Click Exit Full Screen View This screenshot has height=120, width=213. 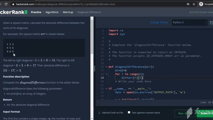tap(201, 12)
